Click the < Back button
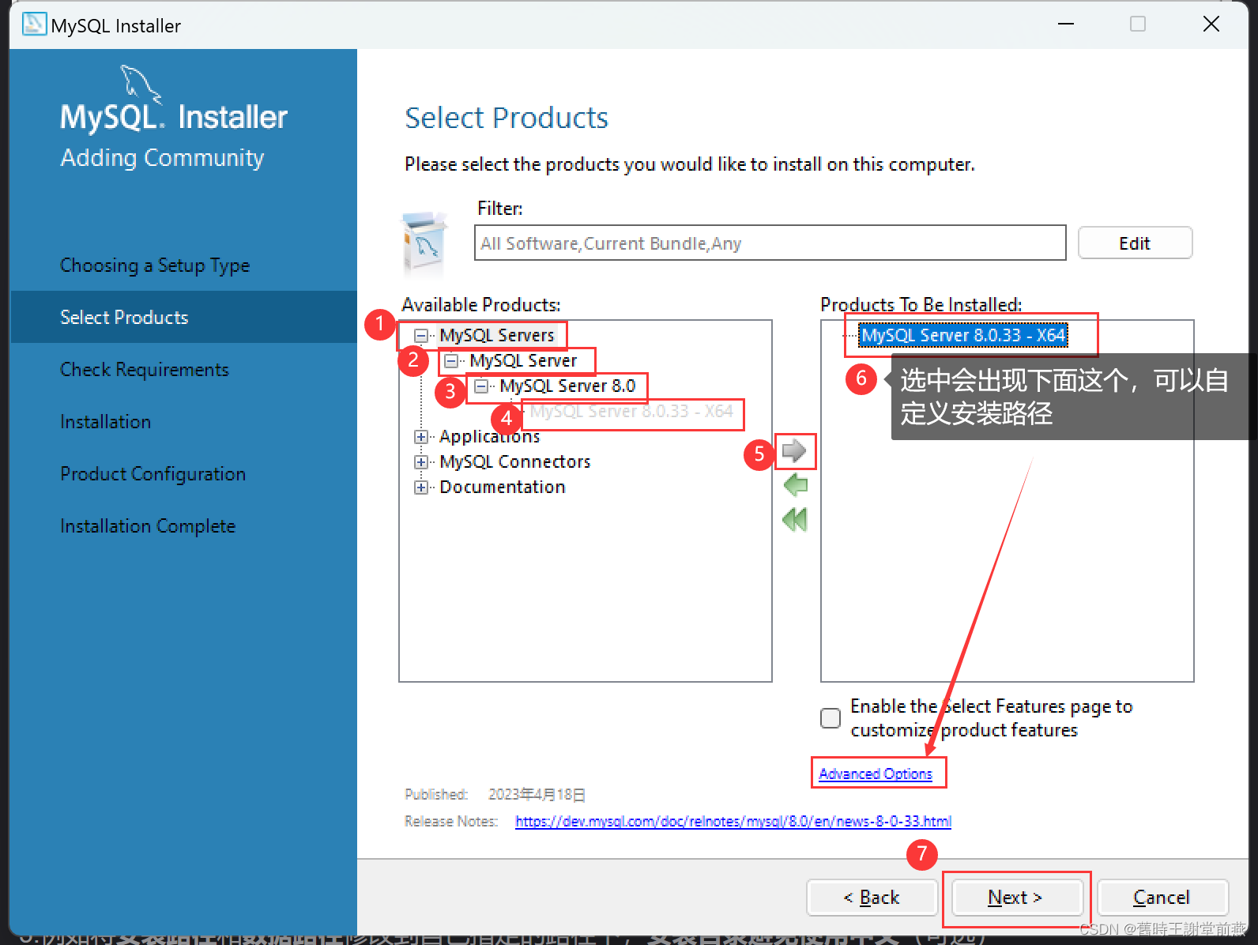This screenshot has height=945, width=1258. (x=872, y=898)
